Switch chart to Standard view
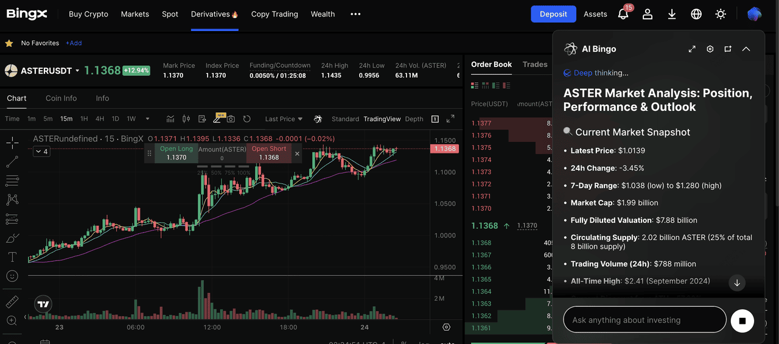 345,119
